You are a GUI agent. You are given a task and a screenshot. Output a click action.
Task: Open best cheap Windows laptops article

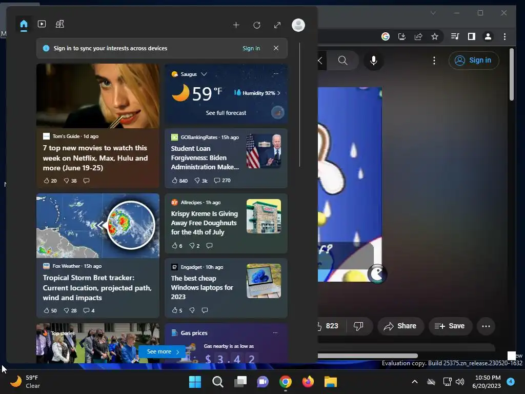202,287
